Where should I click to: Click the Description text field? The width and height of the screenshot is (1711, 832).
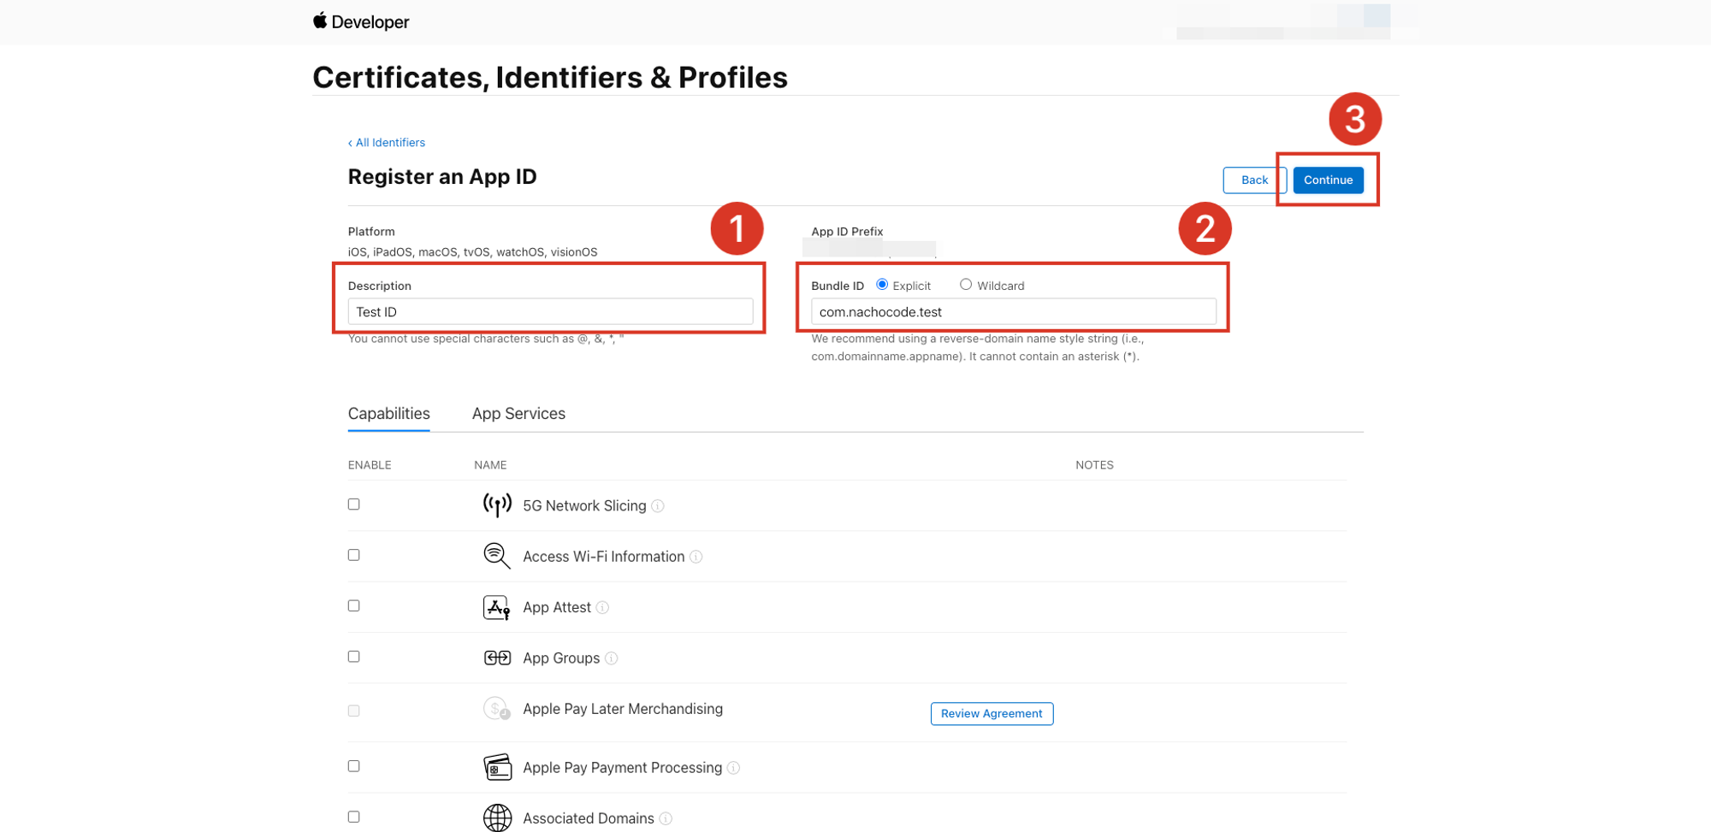[x=550, y=312]
